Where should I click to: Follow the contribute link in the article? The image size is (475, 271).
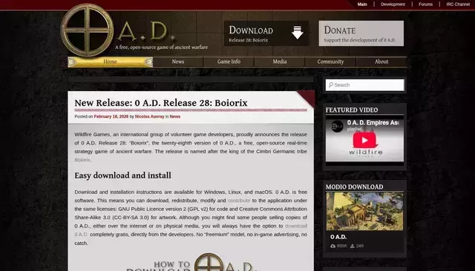point(239,201)
